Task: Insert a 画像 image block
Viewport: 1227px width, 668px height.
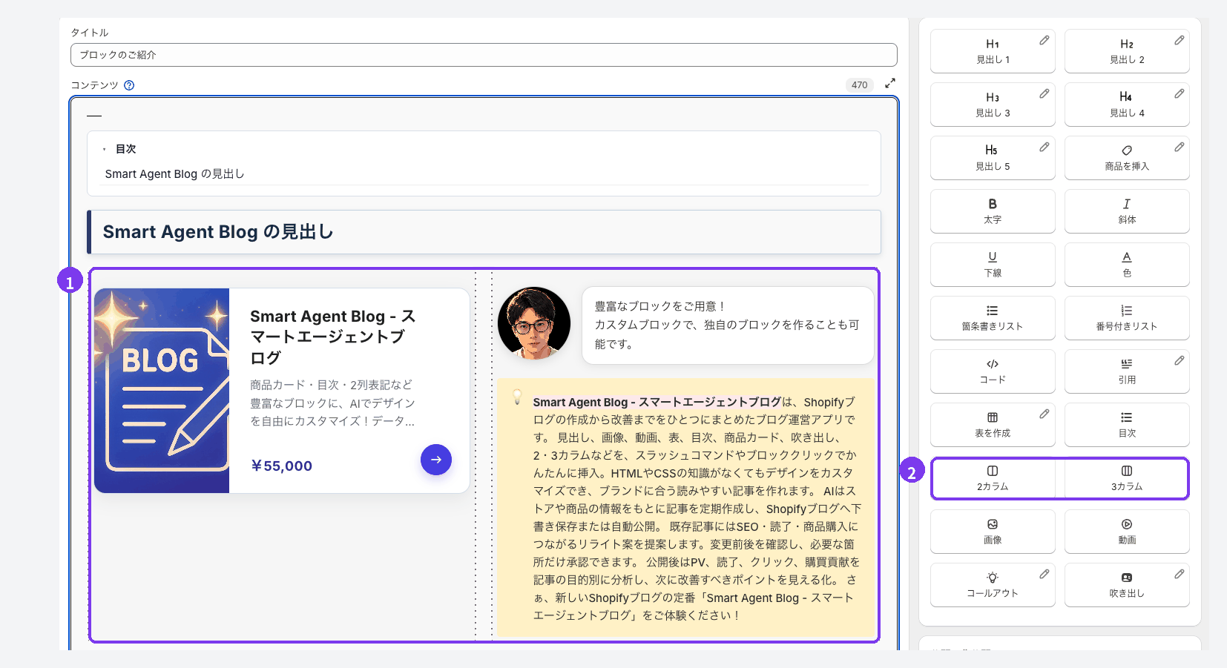Action: coord(993,532)
